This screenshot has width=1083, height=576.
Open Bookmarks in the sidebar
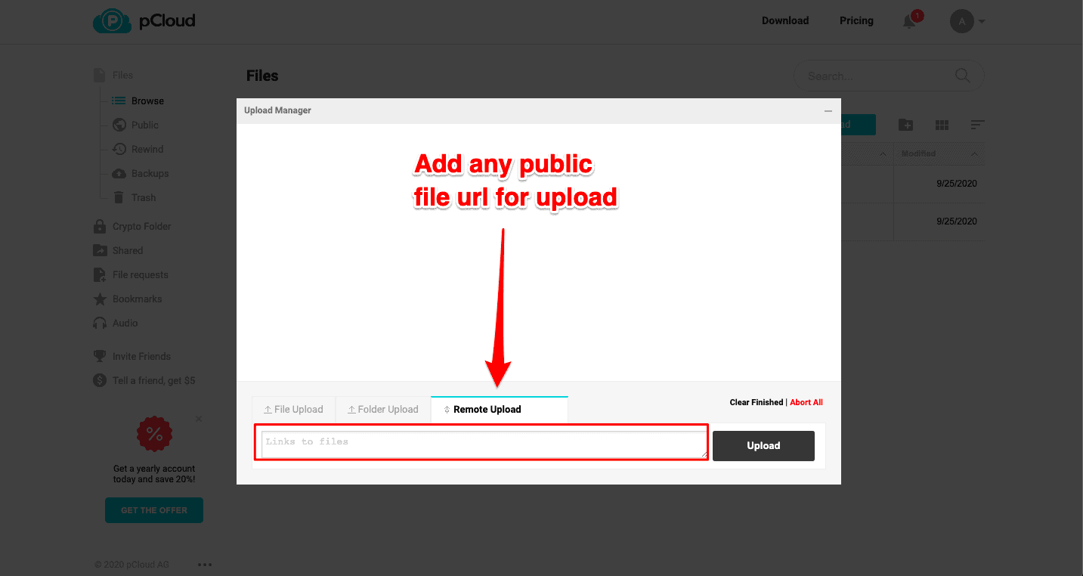tap(137, 299)
